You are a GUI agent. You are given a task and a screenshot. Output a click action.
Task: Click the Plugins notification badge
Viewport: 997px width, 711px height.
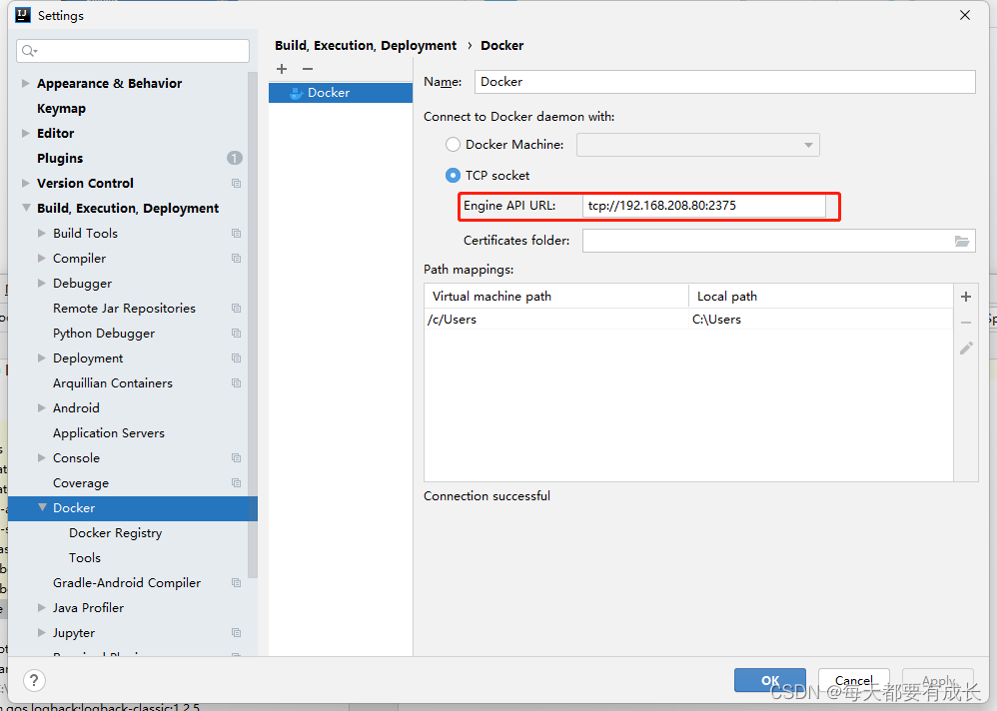point(234,158)
